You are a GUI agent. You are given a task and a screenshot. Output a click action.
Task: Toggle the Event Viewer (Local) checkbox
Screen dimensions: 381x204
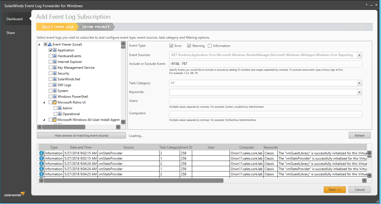click(45, 44)
